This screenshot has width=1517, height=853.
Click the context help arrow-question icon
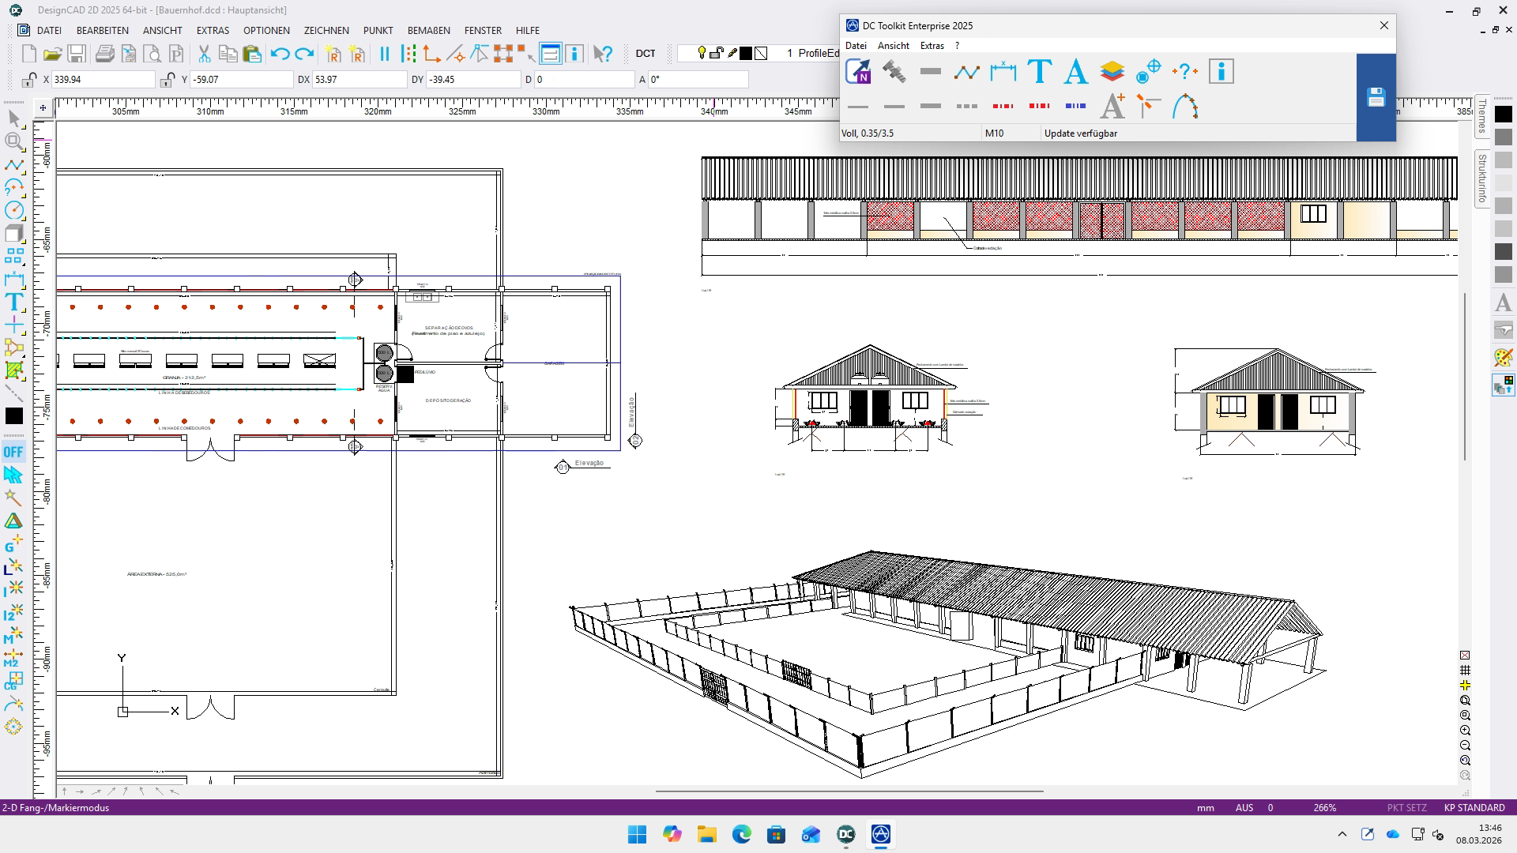pos(603,54)
